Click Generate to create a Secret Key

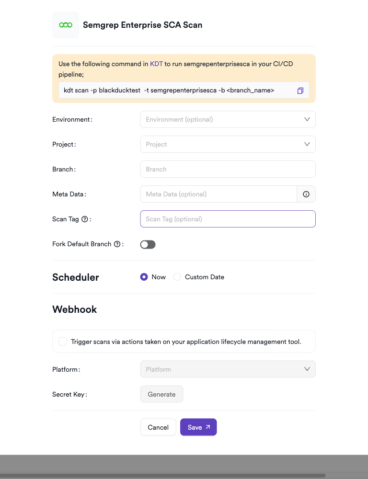(x=161, y=394)
